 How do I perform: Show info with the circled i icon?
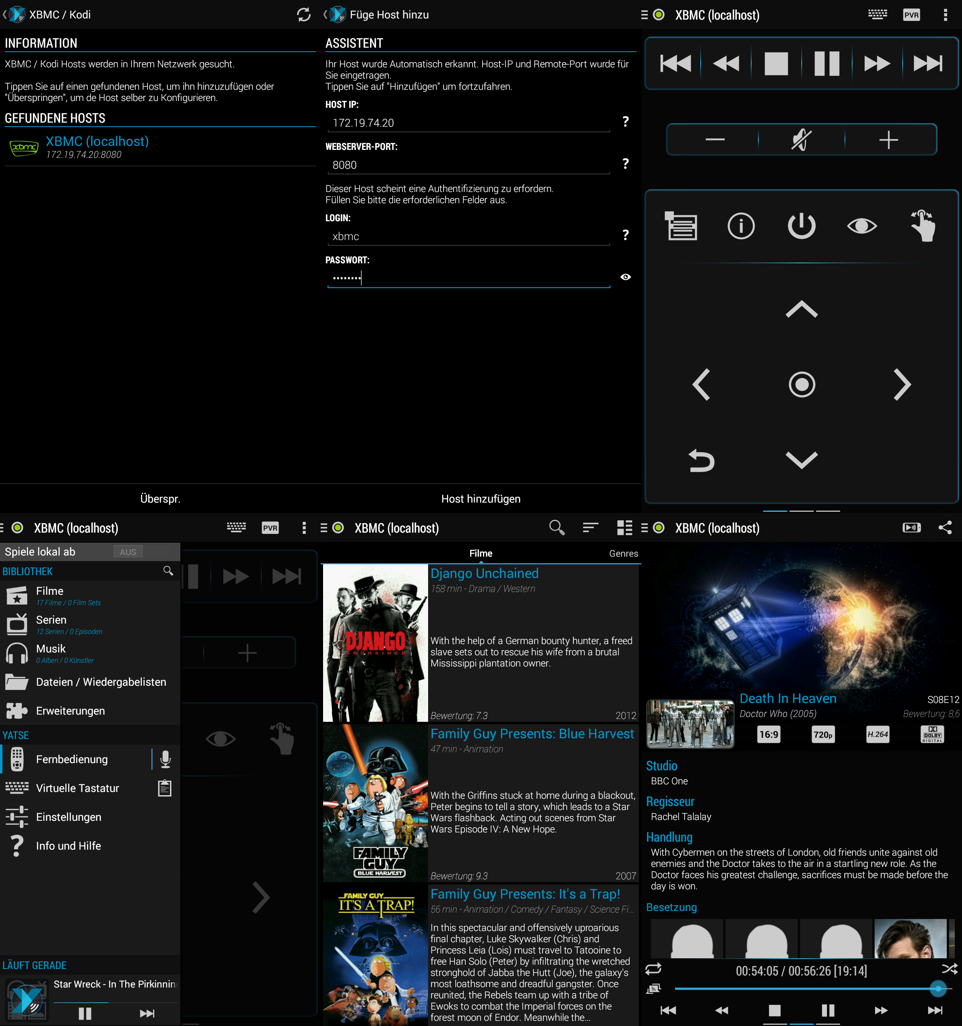[x=741, y=226]
